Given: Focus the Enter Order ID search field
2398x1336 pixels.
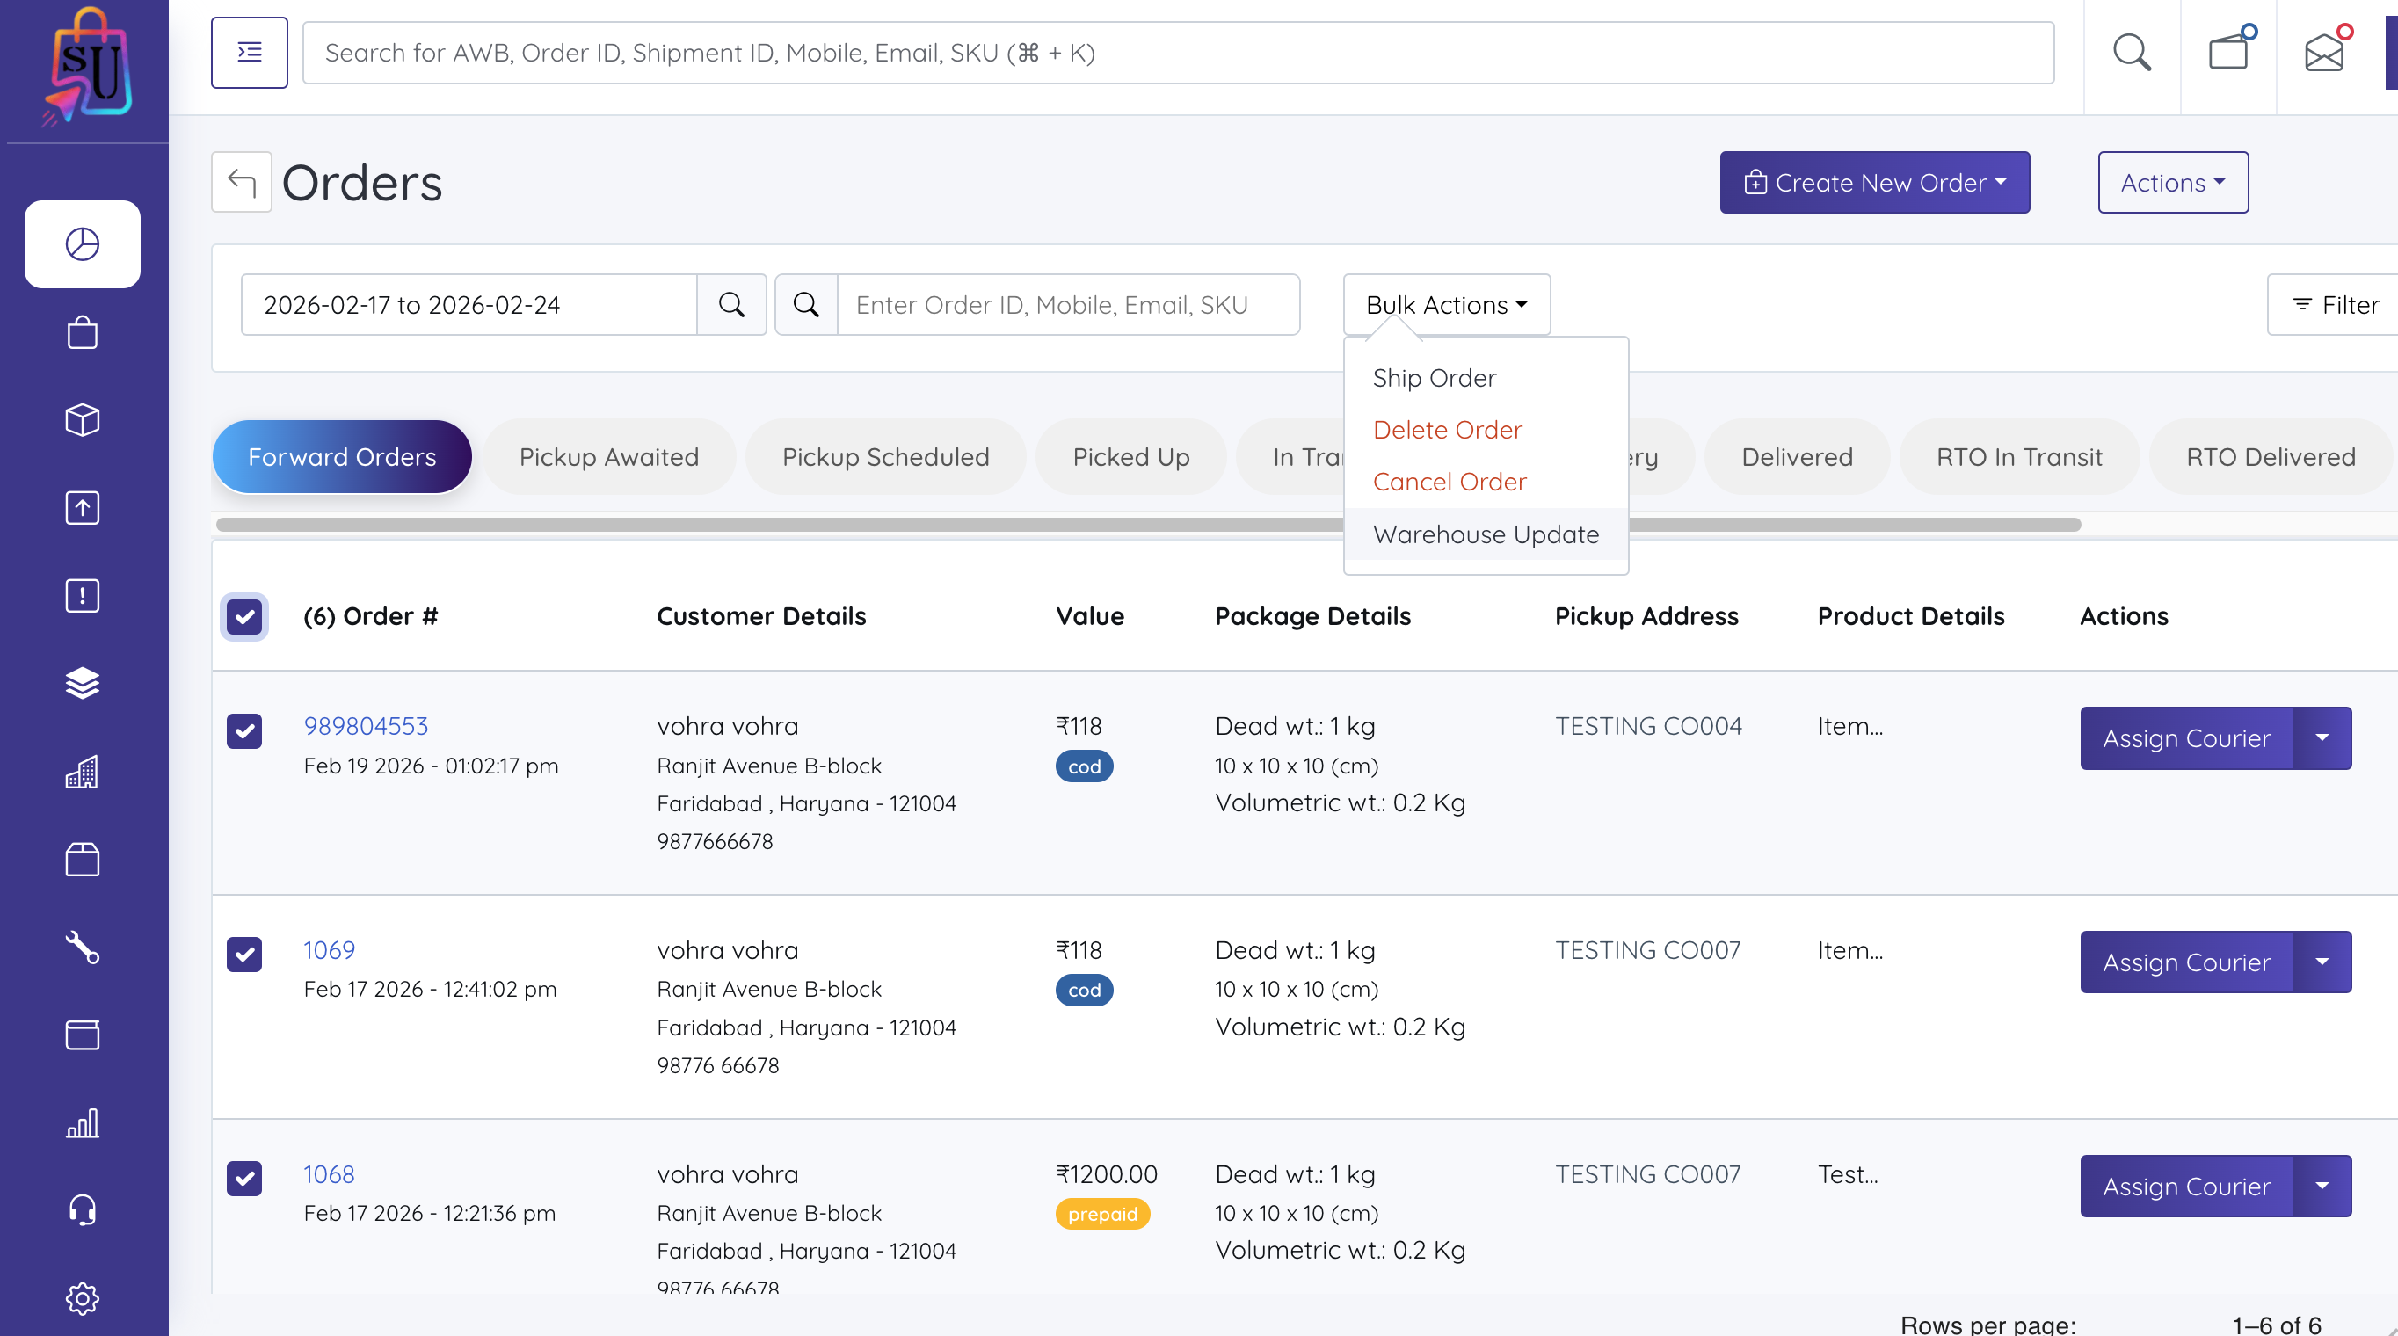Looking at the screenshot, I should click(1067, 304).
